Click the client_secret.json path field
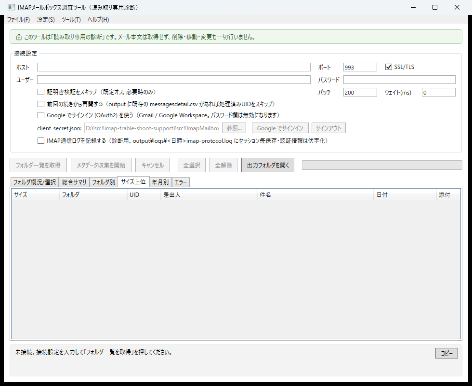The height and width of the screenshot is (386, 472). 152,128
